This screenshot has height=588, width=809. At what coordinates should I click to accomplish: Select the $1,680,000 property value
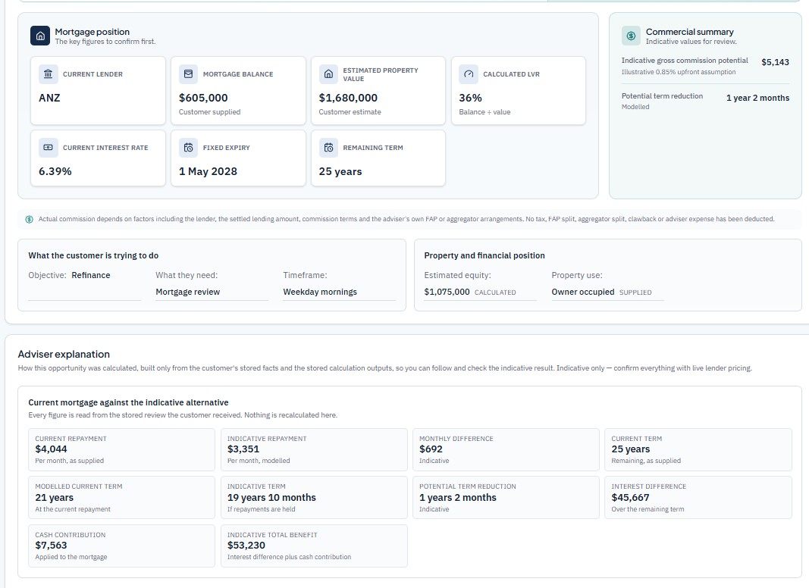(x=348, y=98)
